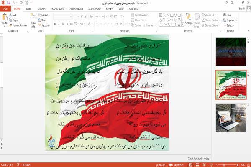This screenshot has height=167, width=251.
Task: Click the Replace button
Action: tap(230, 20)
